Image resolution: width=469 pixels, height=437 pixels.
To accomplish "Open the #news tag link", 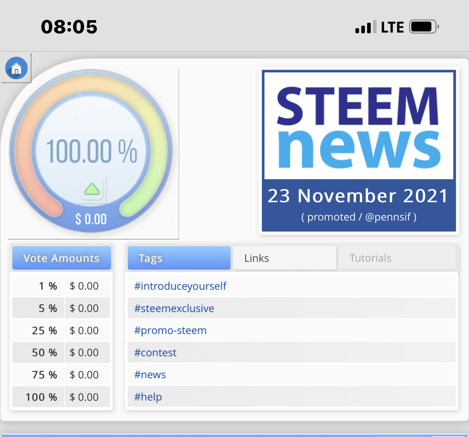I will tap(150, 374).
